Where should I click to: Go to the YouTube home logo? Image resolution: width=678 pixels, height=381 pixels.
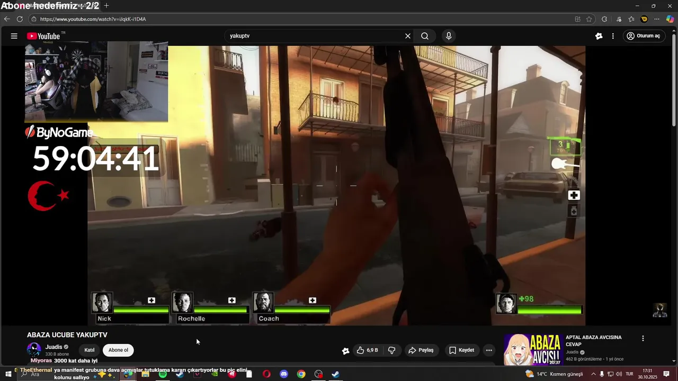[44, 36]
